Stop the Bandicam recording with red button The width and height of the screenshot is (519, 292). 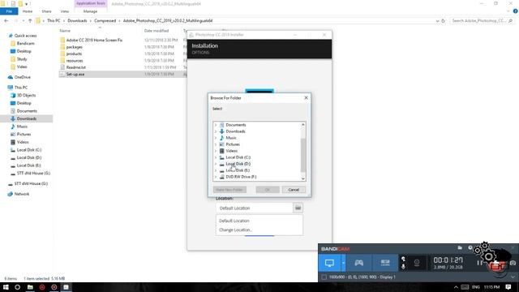[497, 264]
